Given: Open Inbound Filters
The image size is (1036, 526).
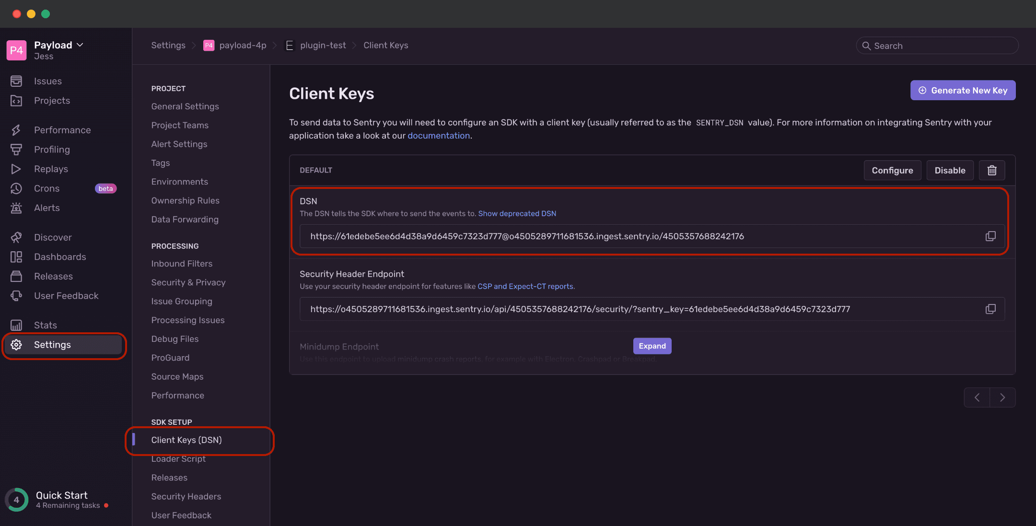Looking at the screenshot, I should click(x=182, y=263).
